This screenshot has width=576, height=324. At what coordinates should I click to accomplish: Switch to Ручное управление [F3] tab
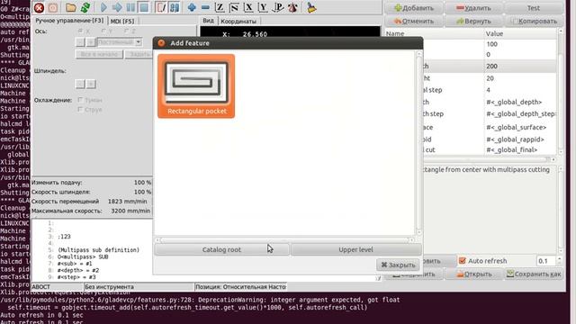69,21
